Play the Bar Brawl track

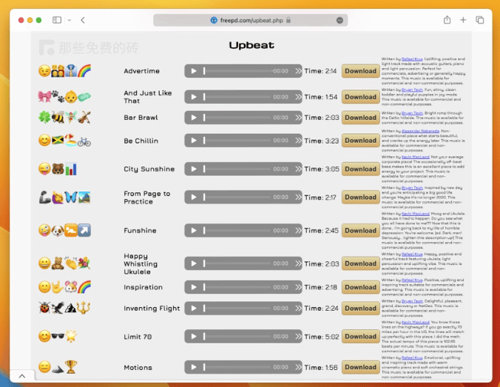(194, 117)
